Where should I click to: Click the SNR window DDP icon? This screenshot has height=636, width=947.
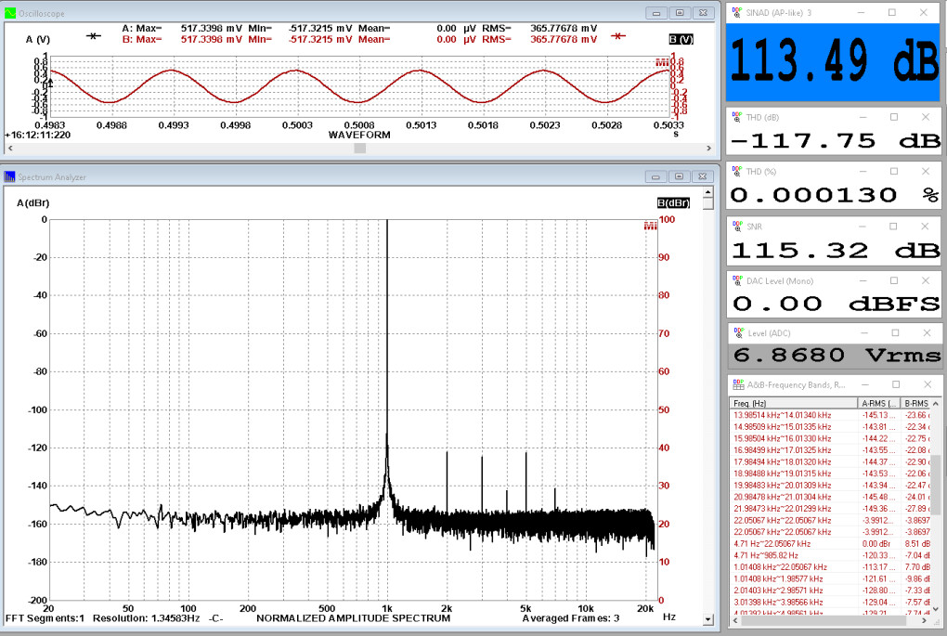click(737, 226)
